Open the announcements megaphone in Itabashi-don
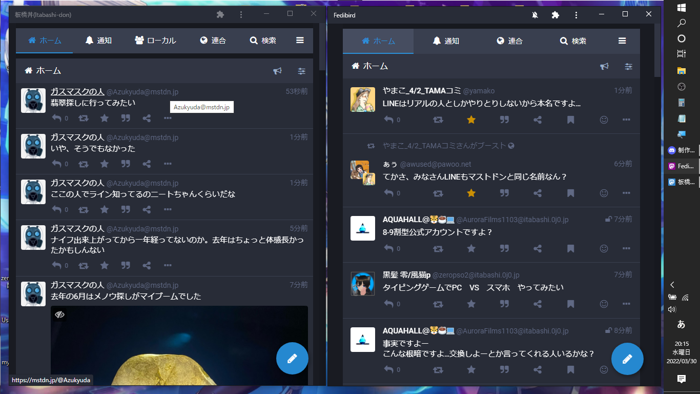 coord(277,71)
